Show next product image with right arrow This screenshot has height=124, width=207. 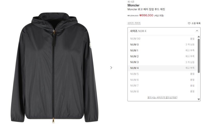(111, 68)
